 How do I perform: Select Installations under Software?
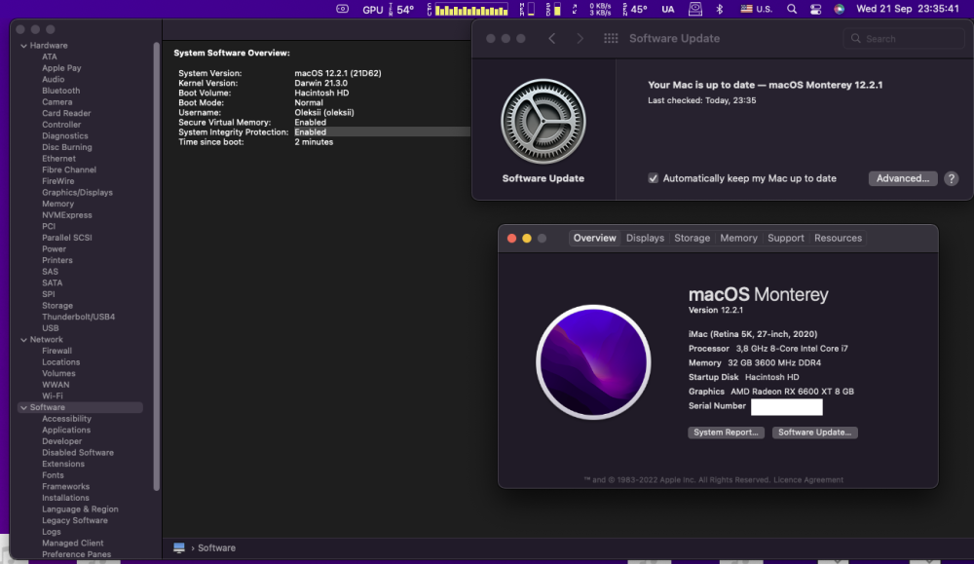point(65,498)
